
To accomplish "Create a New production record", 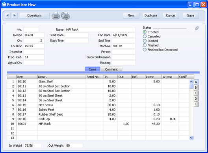I will tap(131, 15).
